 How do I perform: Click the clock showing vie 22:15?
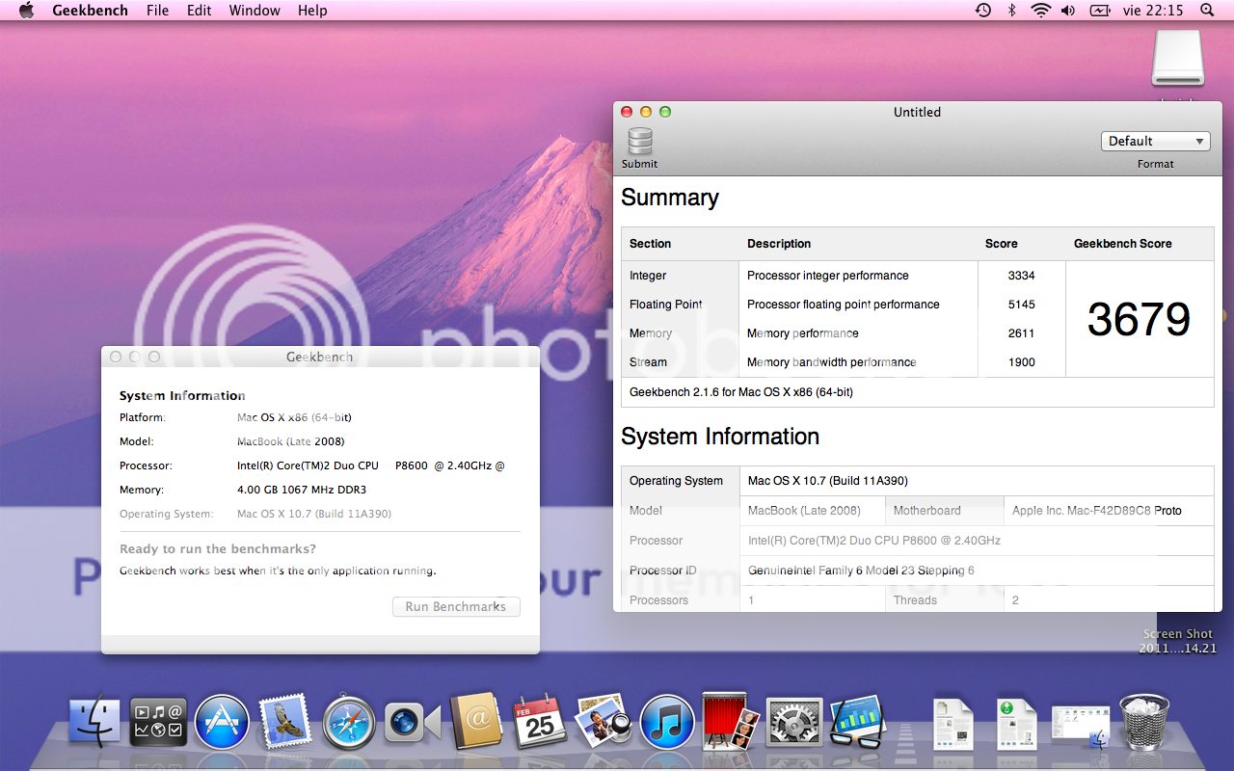click(1155, 11)
